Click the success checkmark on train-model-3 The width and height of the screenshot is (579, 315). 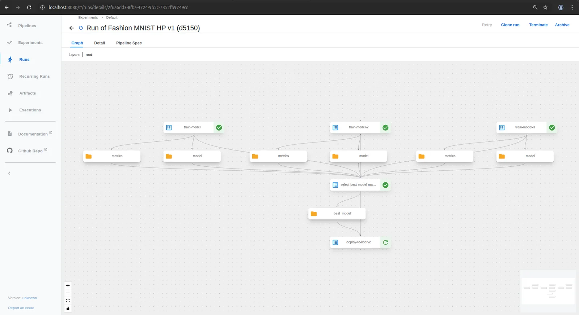click(552, 128)
